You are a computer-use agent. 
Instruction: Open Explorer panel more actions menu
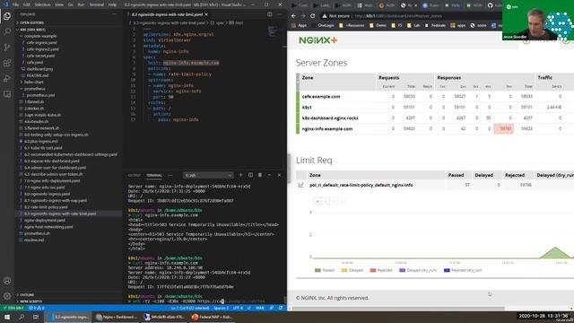(115, 14)
